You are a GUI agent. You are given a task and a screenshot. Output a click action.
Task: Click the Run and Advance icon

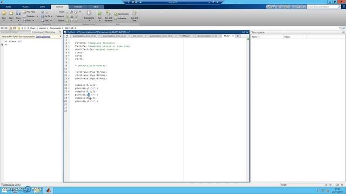(x=108, y=13)
